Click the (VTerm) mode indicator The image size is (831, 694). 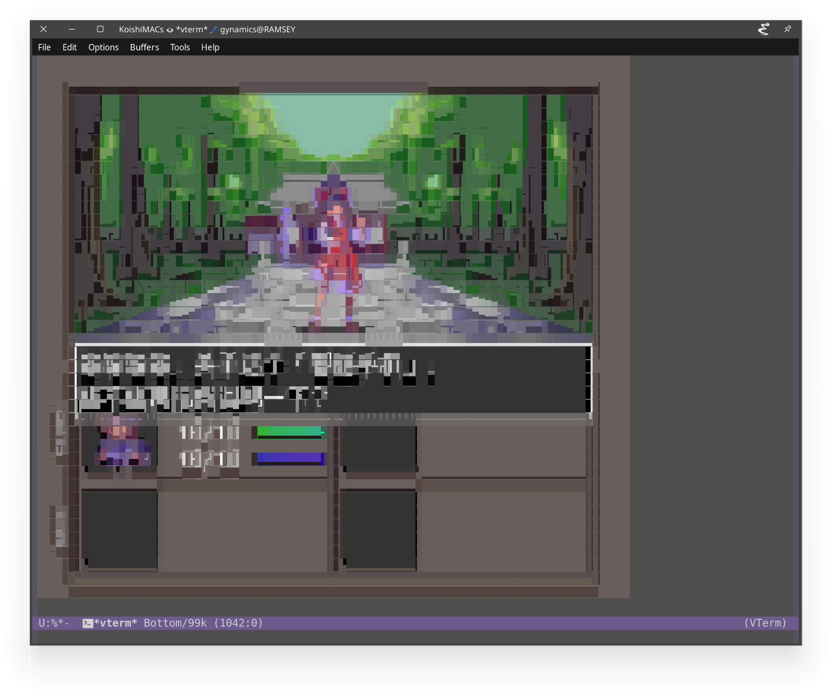[765, 623]
